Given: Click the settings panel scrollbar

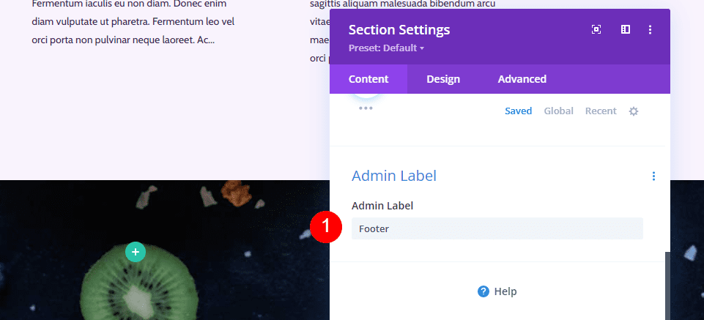Looking at the screenshot, I should pyautogui.click(x=667, y=286).
